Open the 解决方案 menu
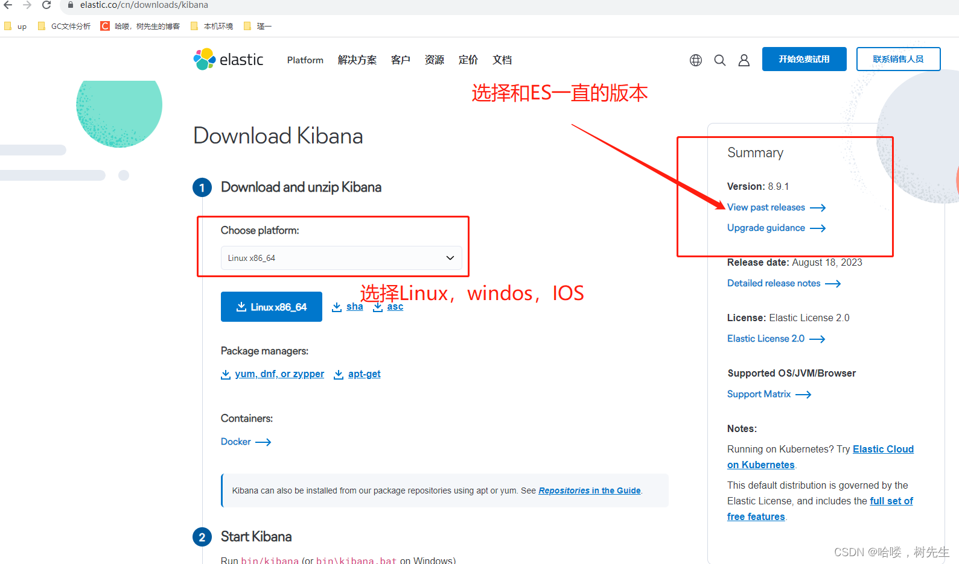This screenshot has height=564, width=959. click(x=357, y=60)
